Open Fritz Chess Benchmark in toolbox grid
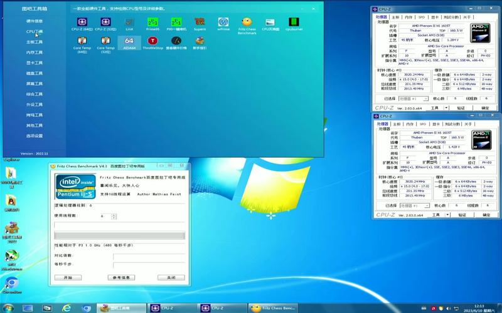Screen dimensions: 502x313 pyautogui.click(x=247, y=26)
